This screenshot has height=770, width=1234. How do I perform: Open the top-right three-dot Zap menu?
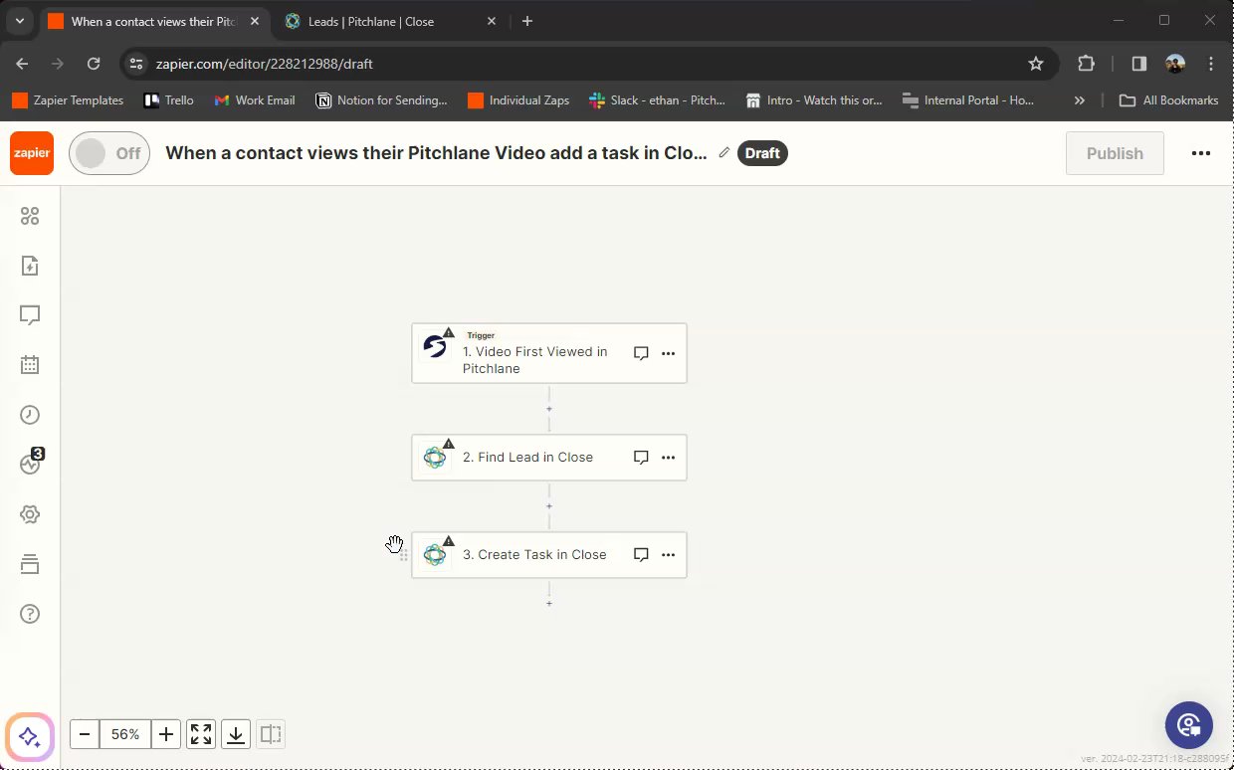[1201, 153]
